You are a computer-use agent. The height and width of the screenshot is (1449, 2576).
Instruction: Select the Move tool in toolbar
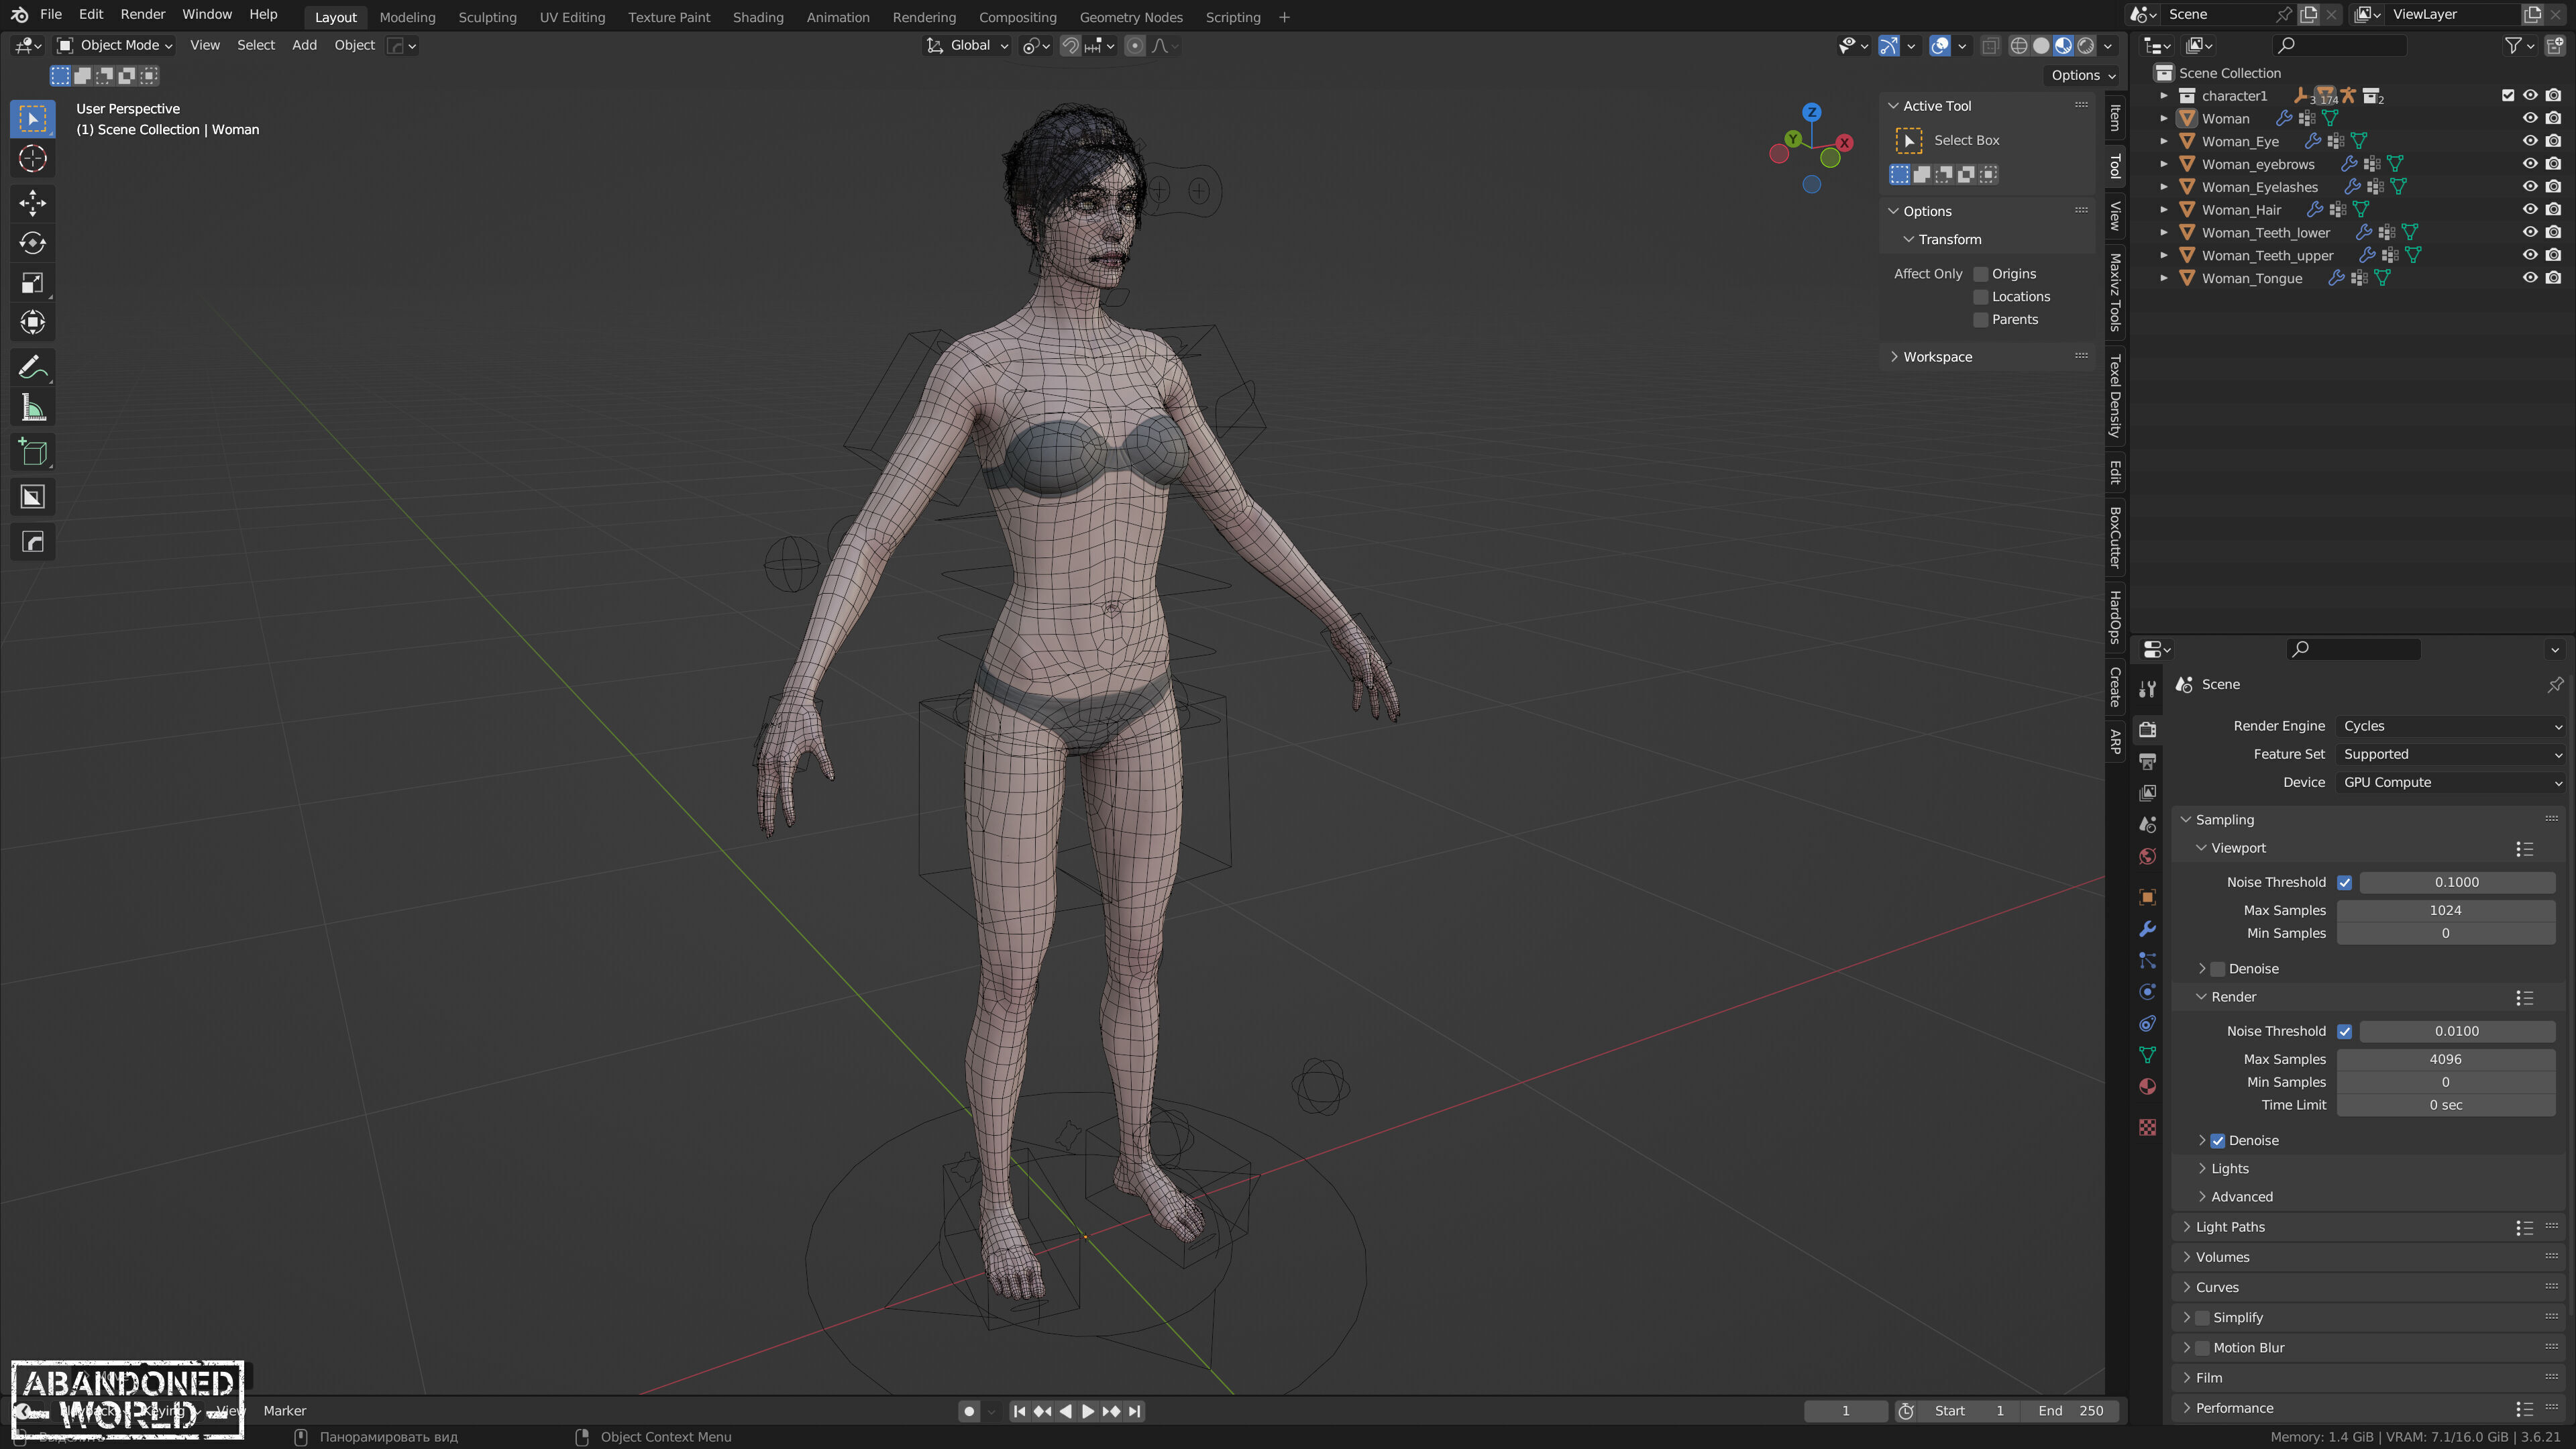[32, 203]
